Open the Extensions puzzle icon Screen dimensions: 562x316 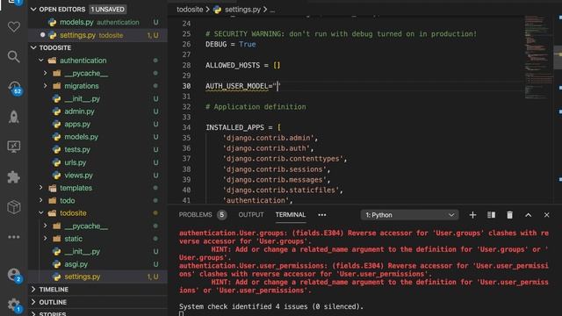[x=14, y=176]
